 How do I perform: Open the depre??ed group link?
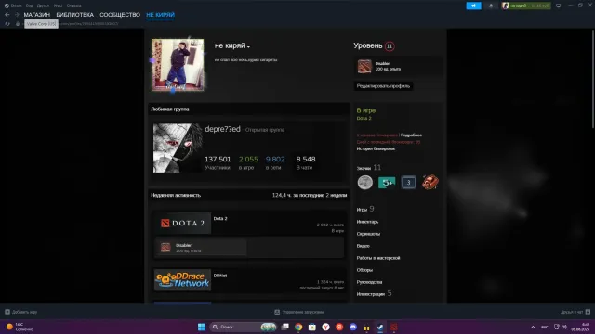click(x=222, y=129)
